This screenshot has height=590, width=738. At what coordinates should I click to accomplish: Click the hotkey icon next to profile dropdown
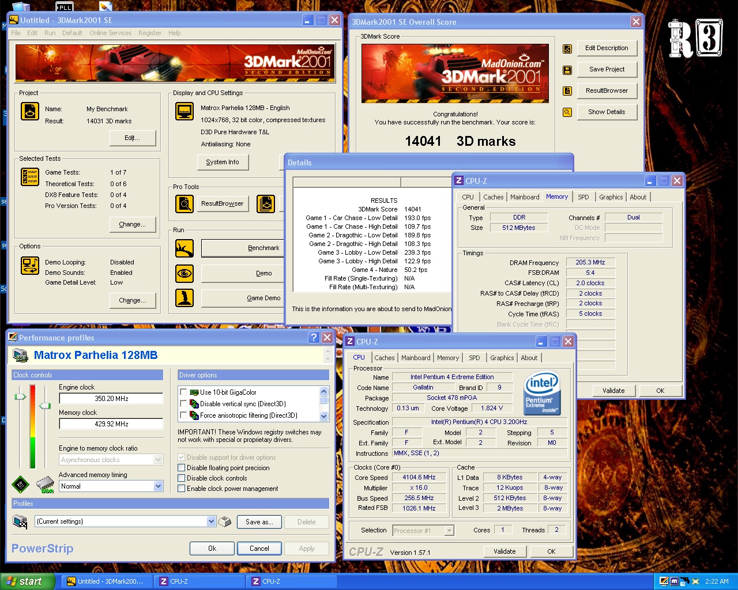[x=225, y=522]
